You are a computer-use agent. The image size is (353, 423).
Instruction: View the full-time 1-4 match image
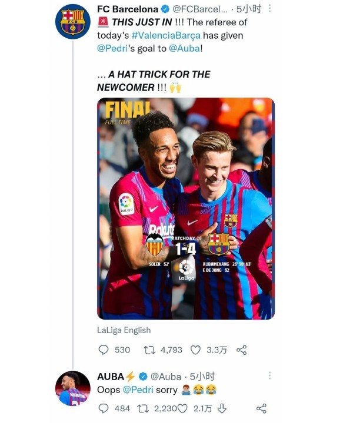coord(185,209)
